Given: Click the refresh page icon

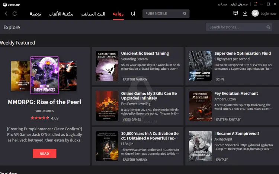Looking at the screenshot, I should pyautogui.click(x=15, y=14).
